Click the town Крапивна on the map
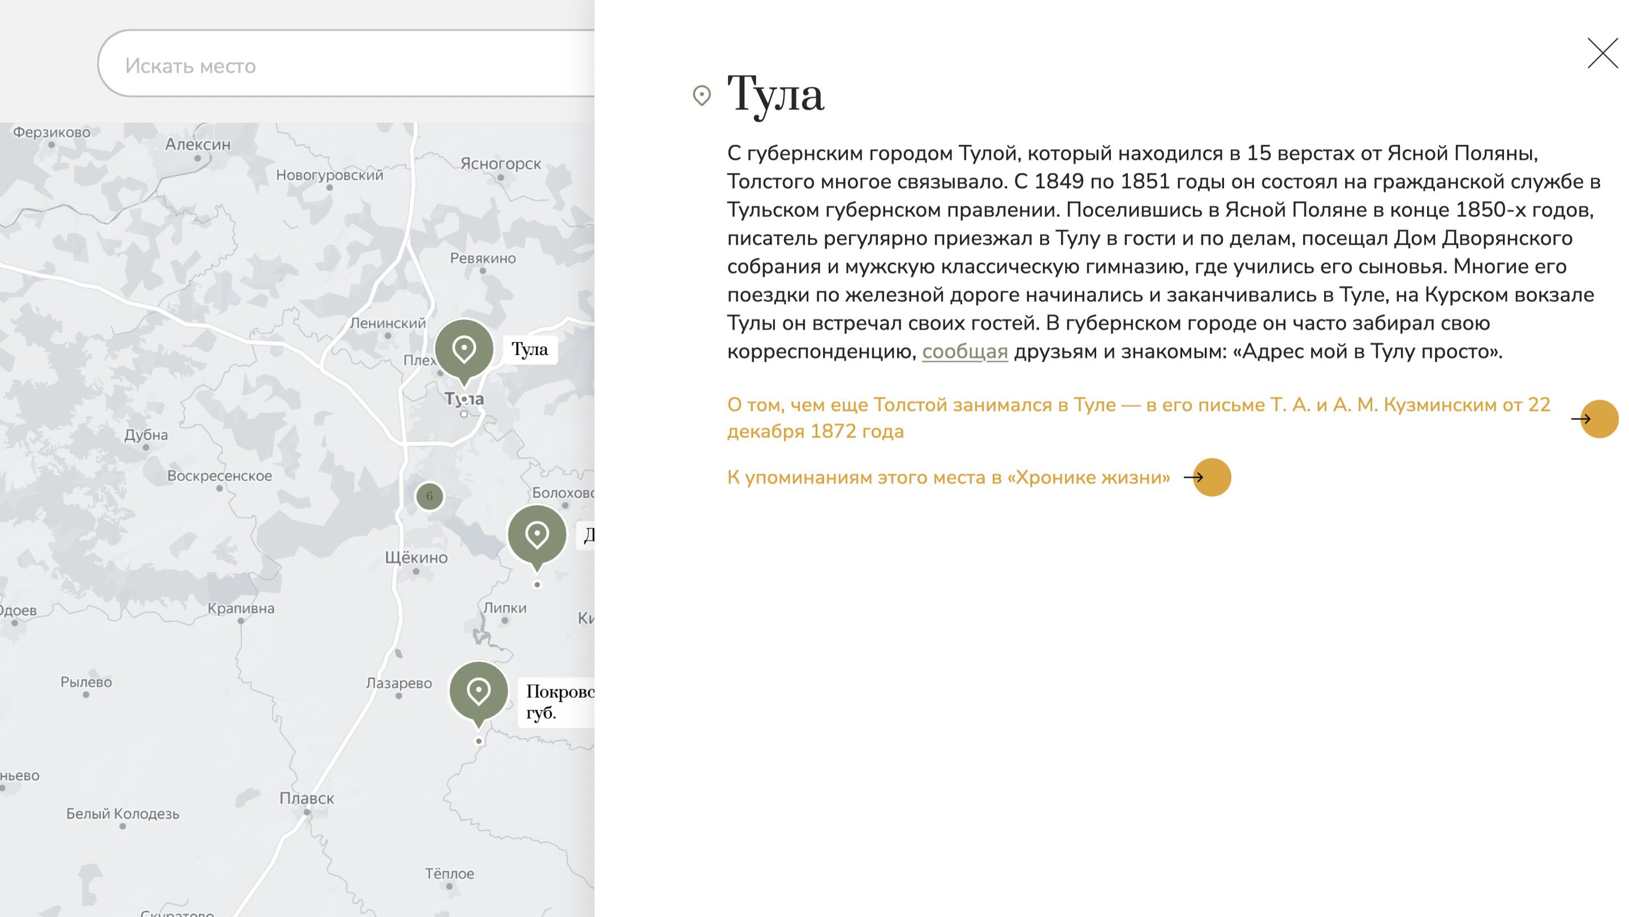 [241, 608]
